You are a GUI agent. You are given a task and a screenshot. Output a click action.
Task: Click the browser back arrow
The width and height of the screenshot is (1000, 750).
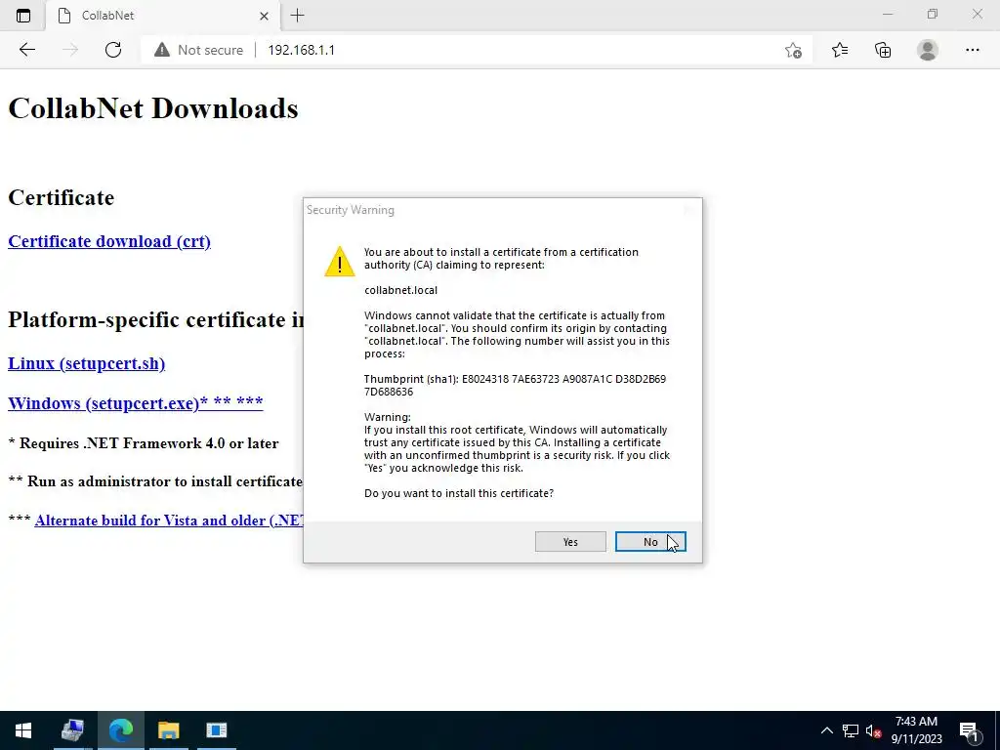click(x=26, y=50)
